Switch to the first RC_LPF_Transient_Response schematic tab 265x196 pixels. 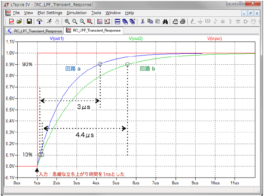coord(34,31)
